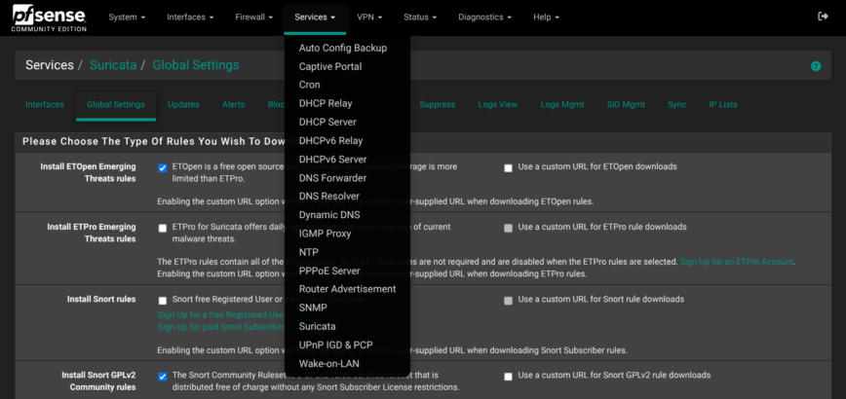Click the 'Please Choose The Type Of Rules' heading

[x=154, y=142]
